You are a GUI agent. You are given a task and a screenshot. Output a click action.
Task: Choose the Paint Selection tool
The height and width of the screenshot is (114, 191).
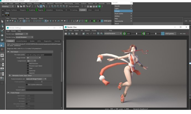point(2,31)
